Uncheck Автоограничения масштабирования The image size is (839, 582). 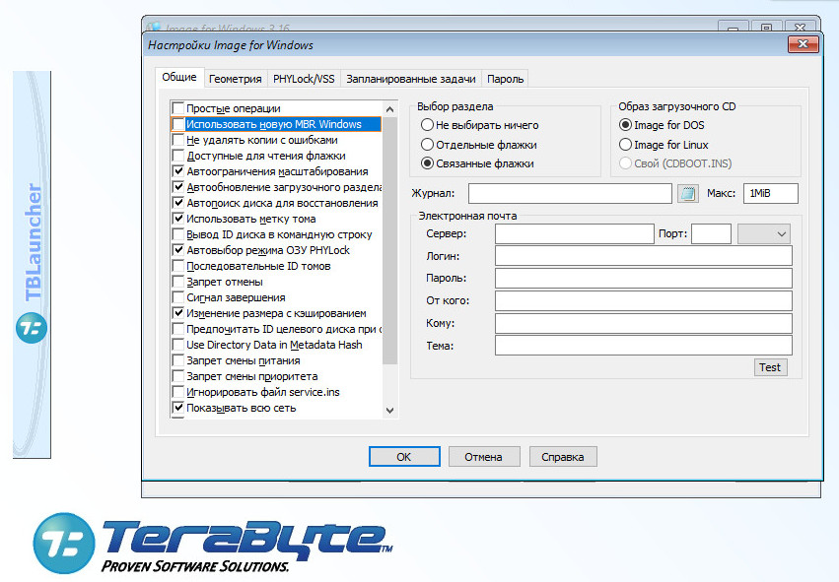(x=178, y=171)
